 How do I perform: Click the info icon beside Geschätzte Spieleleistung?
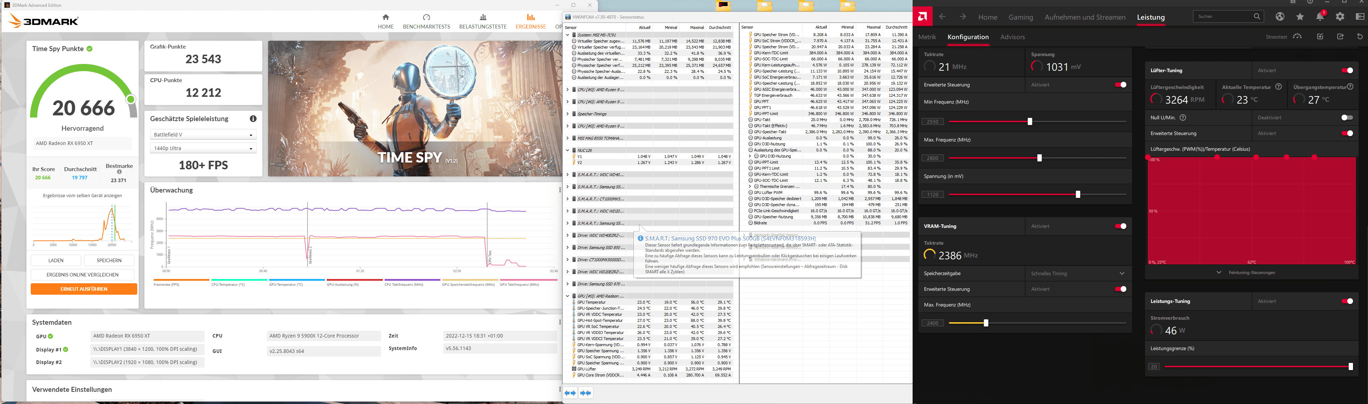point(253,119)
